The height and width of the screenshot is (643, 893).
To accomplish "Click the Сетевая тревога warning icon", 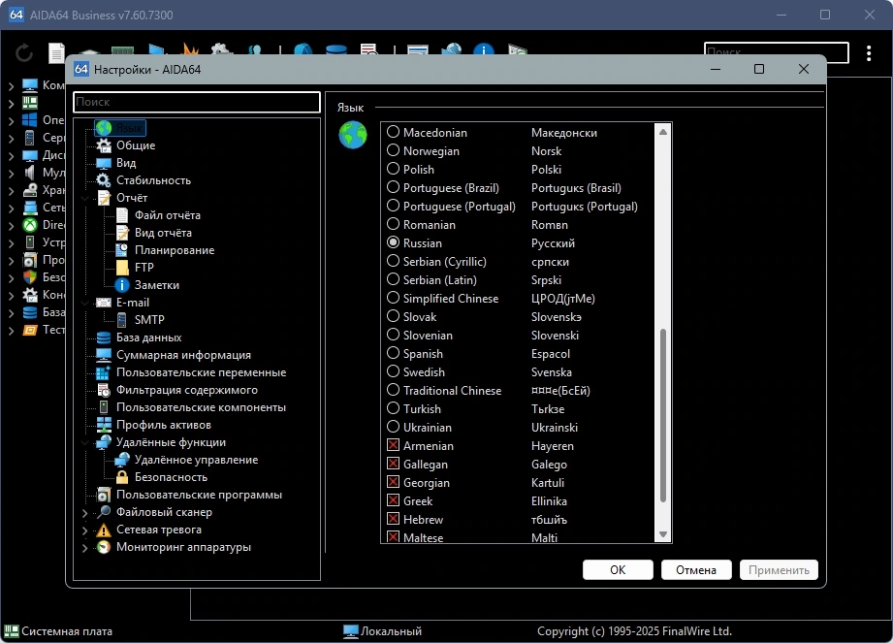I will 104,530.
